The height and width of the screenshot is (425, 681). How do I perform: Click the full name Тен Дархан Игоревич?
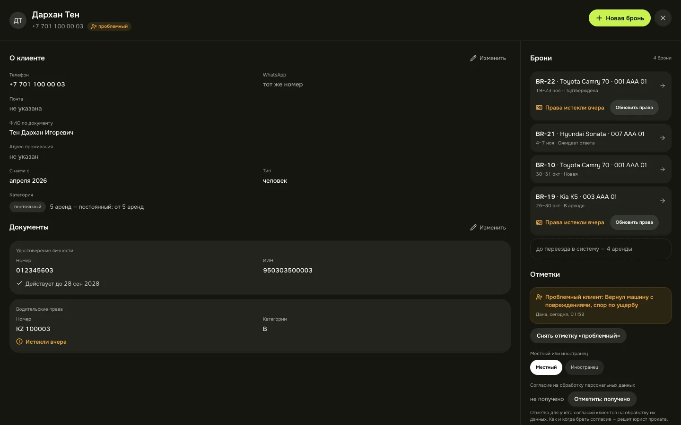[x=42, y=133]
